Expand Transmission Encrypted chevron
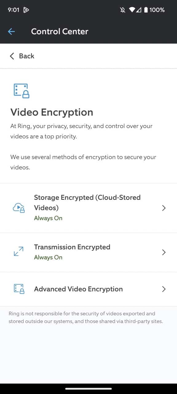 click(x=164, y=252)
